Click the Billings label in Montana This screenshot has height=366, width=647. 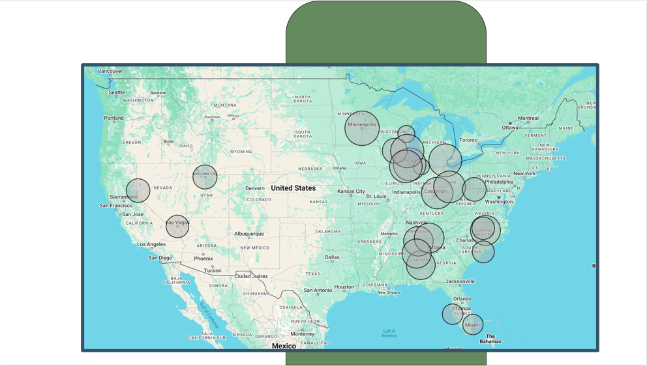233,116
